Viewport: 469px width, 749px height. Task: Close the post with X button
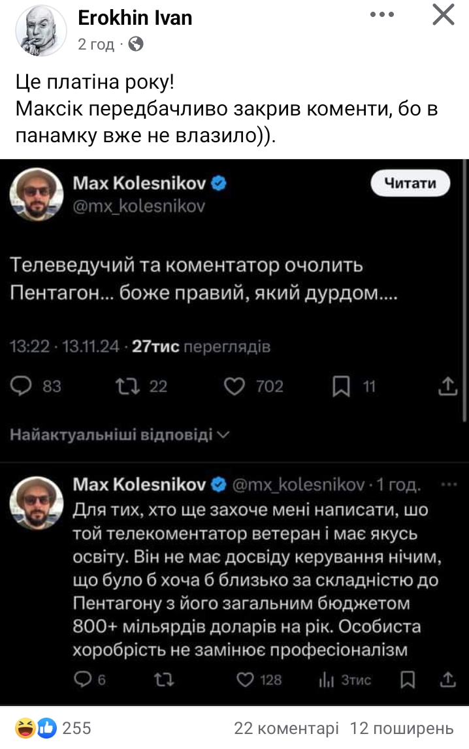(x=444, y=14)
